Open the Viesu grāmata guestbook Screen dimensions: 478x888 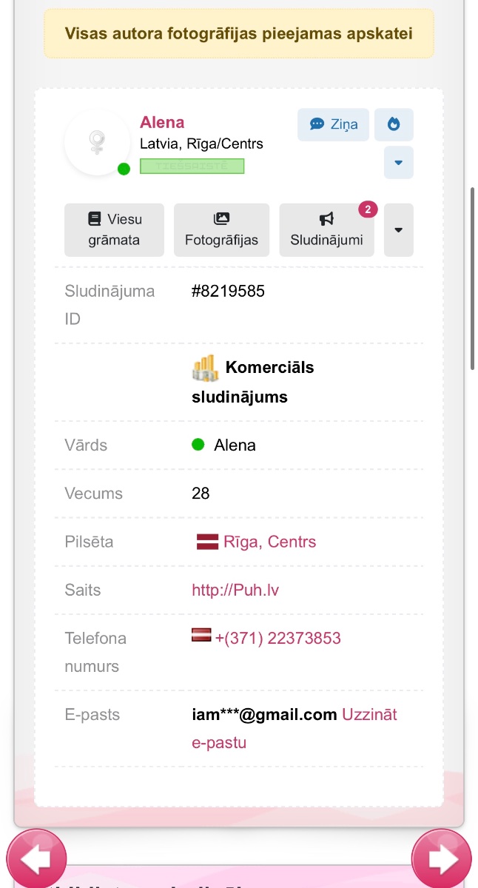pos(114,230)
